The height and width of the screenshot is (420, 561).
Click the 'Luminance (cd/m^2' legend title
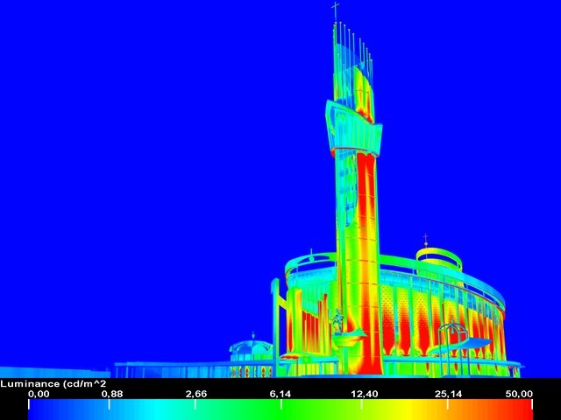(53, 384)
